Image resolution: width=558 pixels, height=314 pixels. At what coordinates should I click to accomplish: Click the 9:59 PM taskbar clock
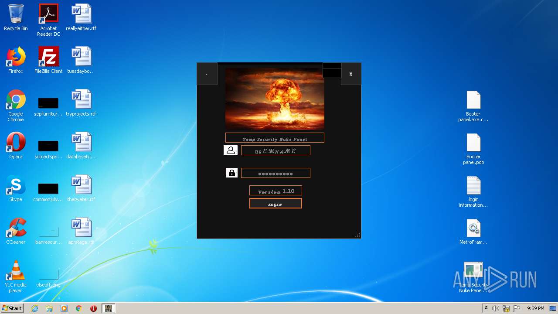point(536,308)
